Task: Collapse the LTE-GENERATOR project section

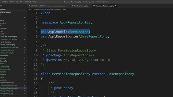Action: coord(6,12)
